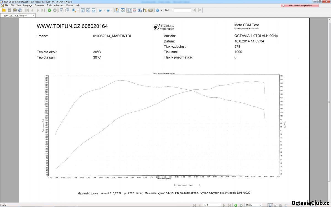
Task: Click the Fit Width icon
Action: point(93,10)
